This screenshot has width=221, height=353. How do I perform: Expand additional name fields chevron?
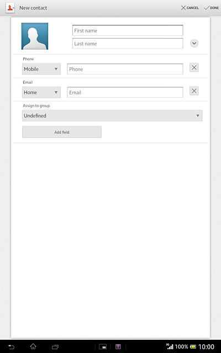[194, 43]
